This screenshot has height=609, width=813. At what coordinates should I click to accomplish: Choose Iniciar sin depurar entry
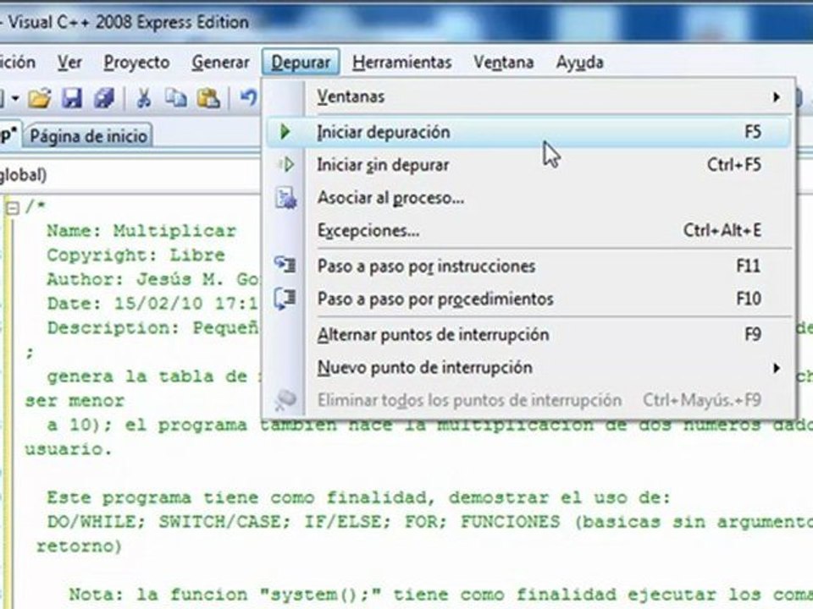[x=528, y=165]
